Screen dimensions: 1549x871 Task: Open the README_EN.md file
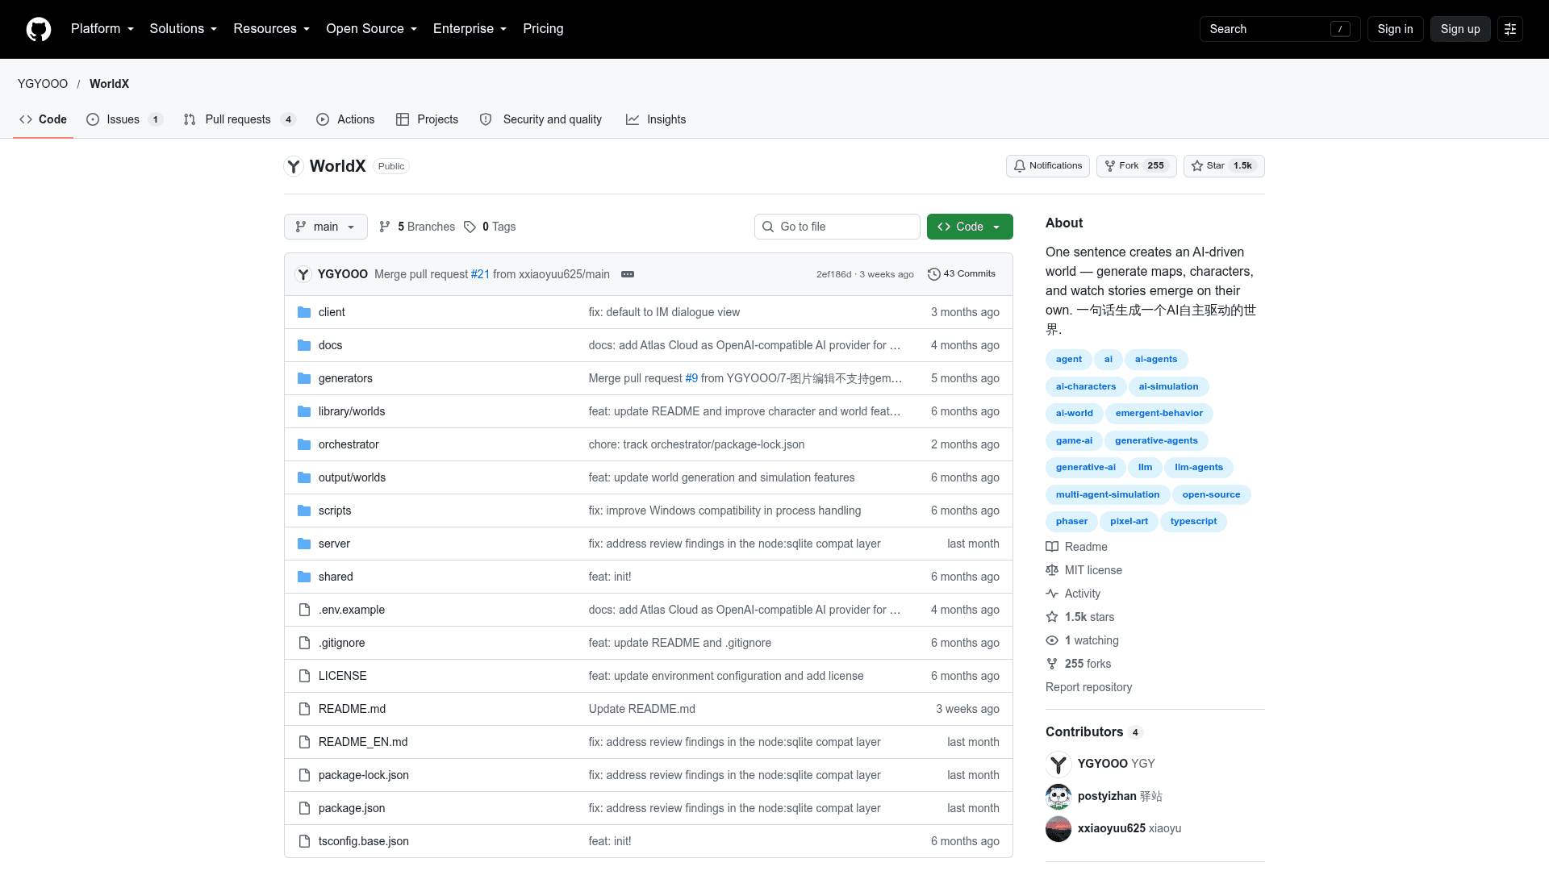(363, 742)
